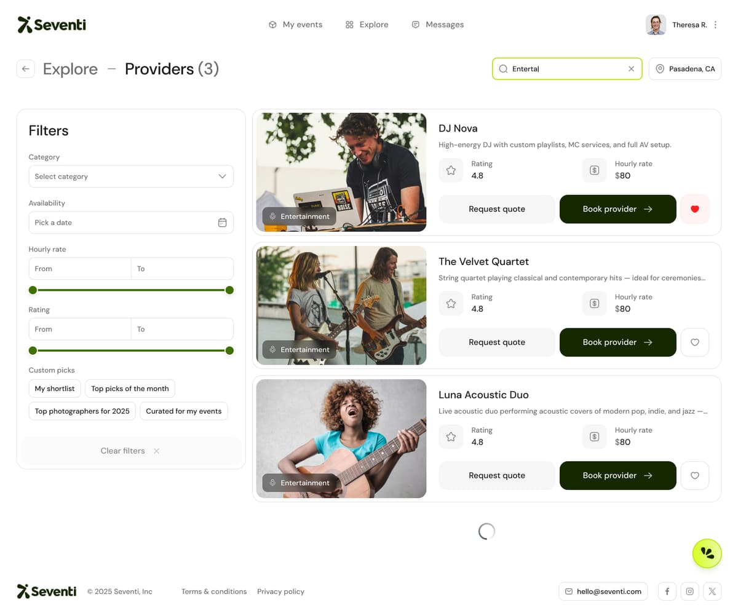Screen dimensions: 738x613
Task: Click the Instagram icon in the footer
Action: 689,591
